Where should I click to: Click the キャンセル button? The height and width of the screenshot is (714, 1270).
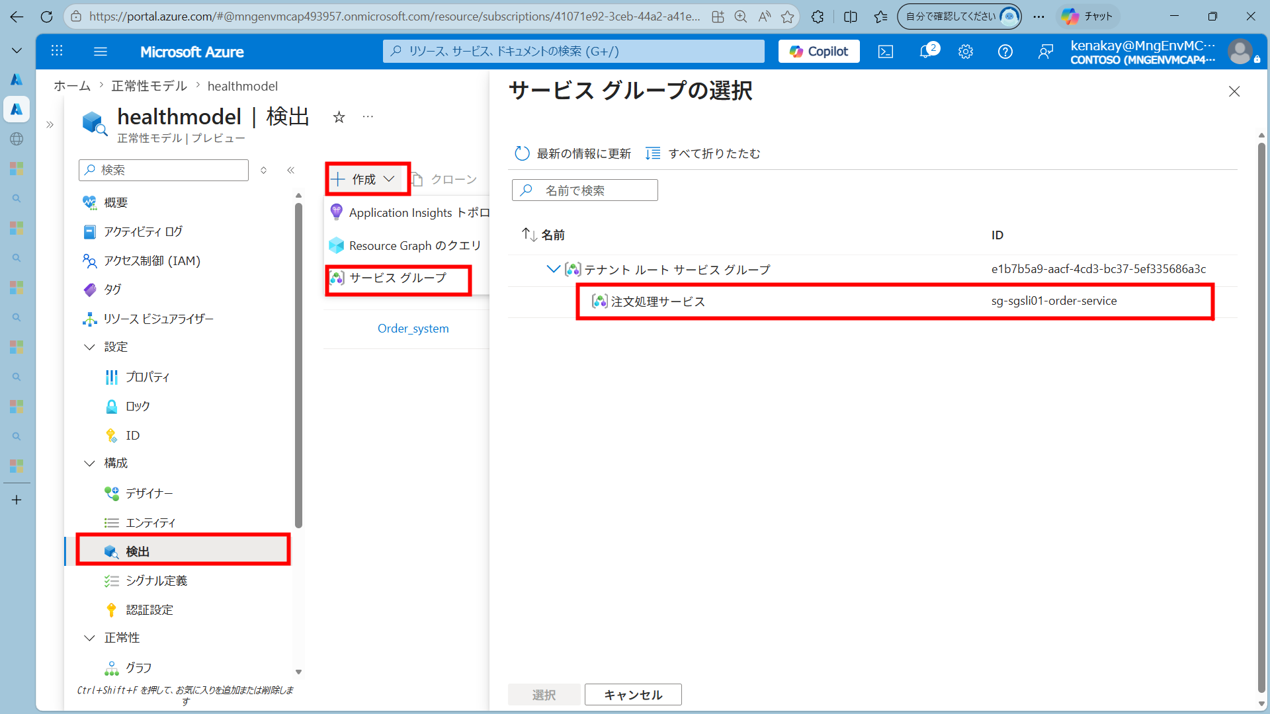click(633, 695)
